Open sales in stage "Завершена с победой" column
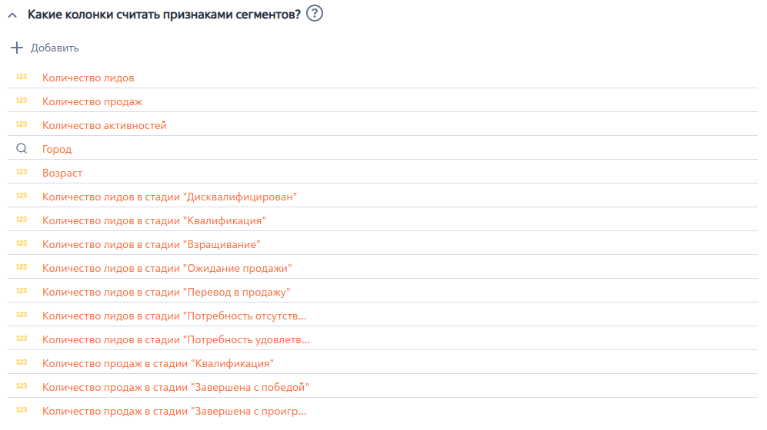This screenshot has height=430, width=767. click(175, 387)
